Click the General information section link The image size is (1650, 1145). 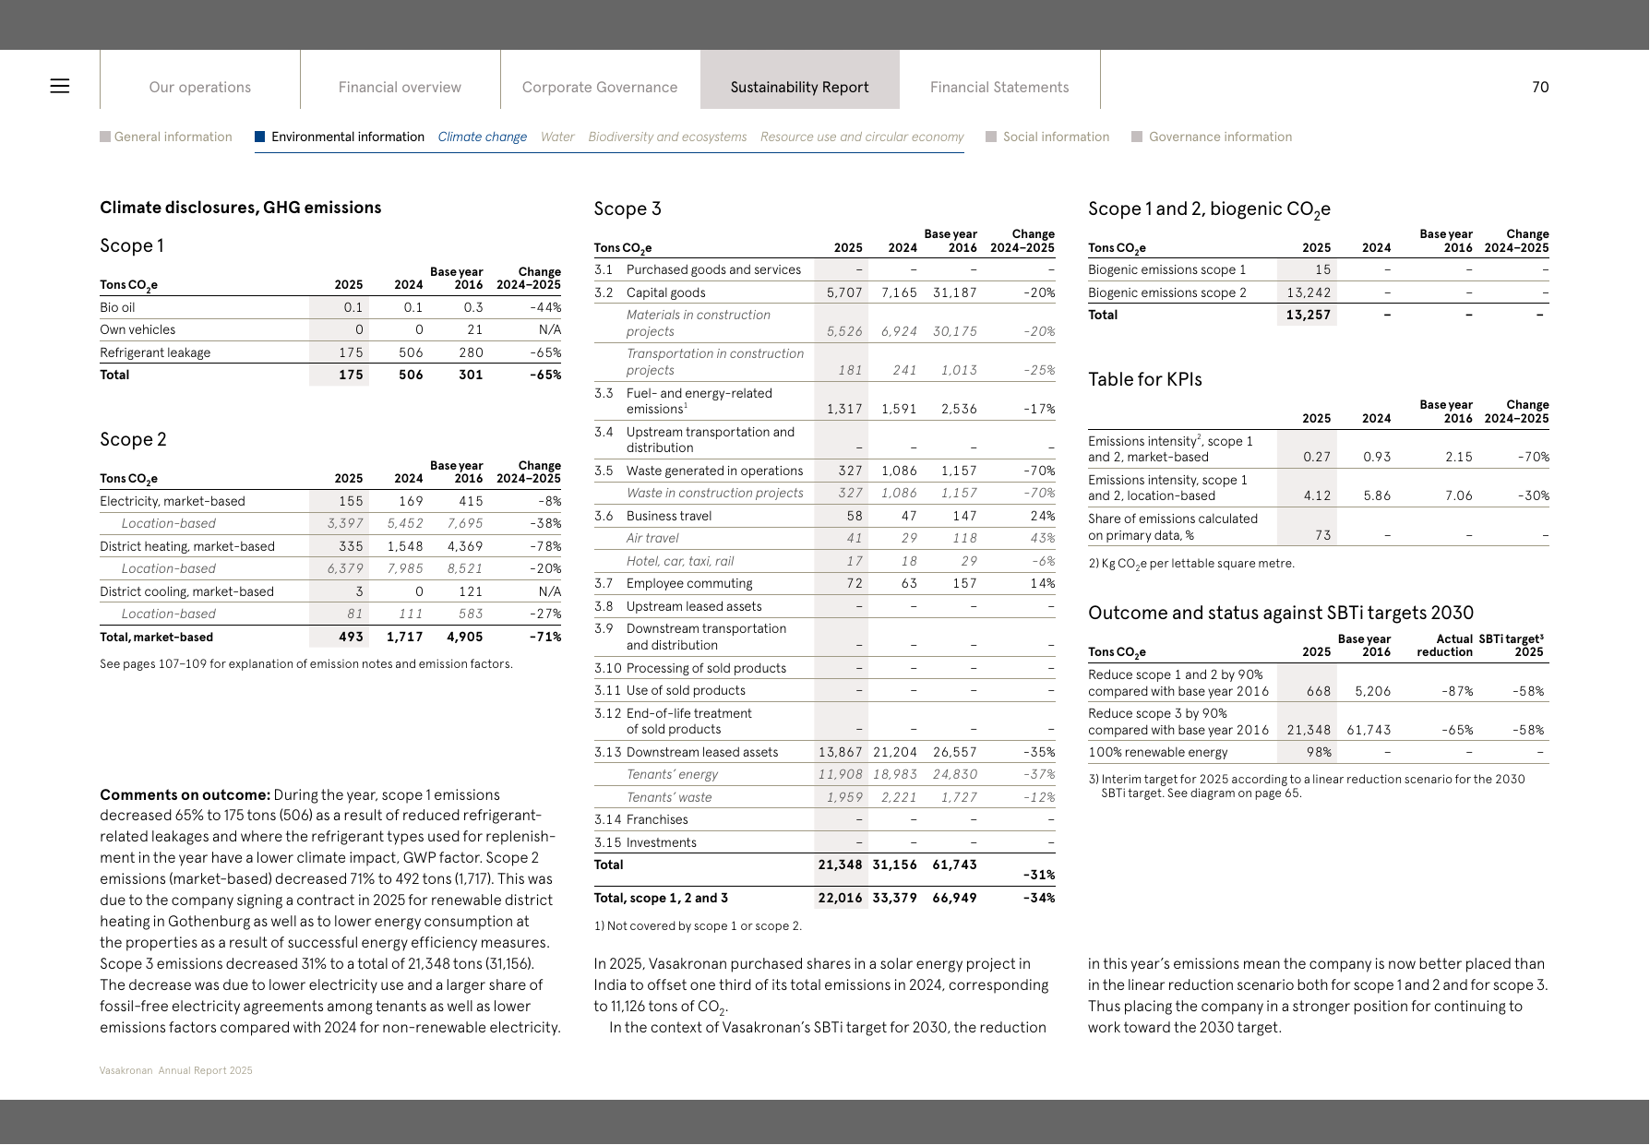click(x=173, y=137)
